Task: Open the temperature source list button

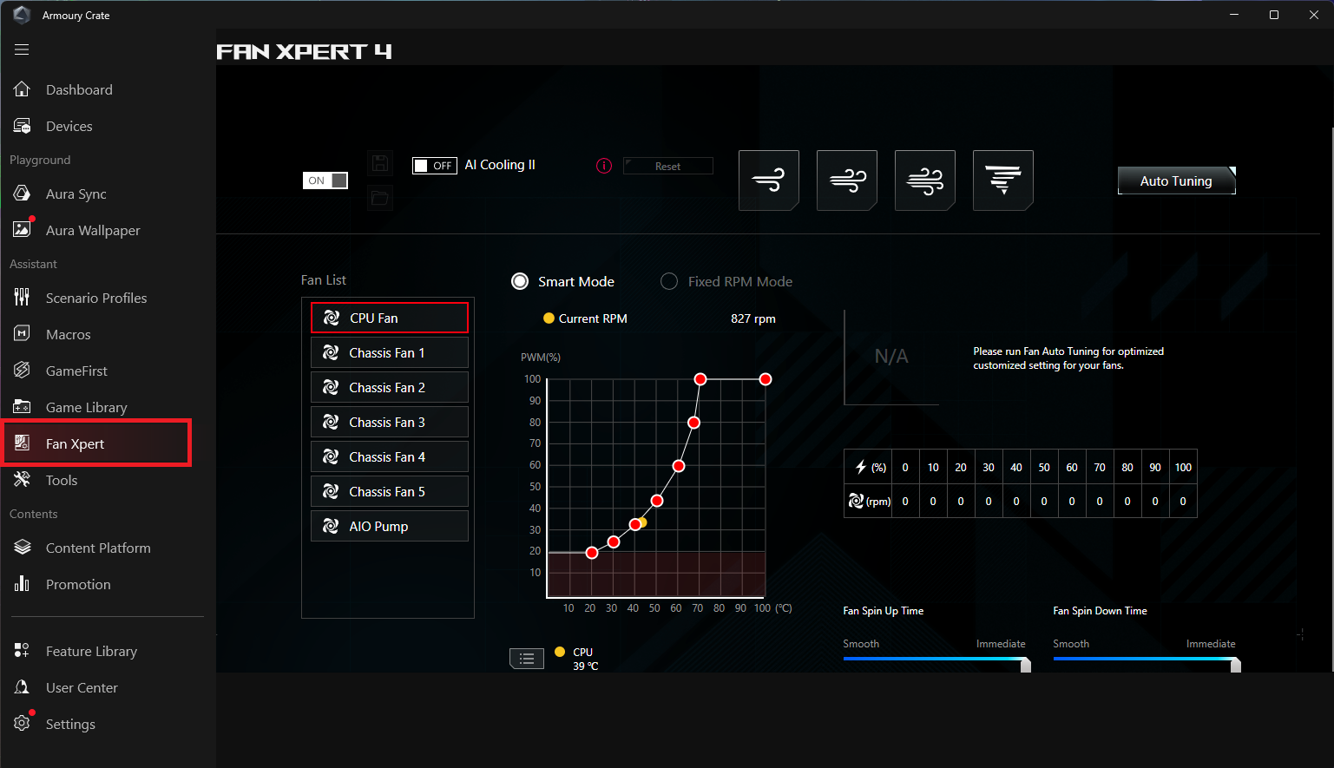Action: click(527, 659)
